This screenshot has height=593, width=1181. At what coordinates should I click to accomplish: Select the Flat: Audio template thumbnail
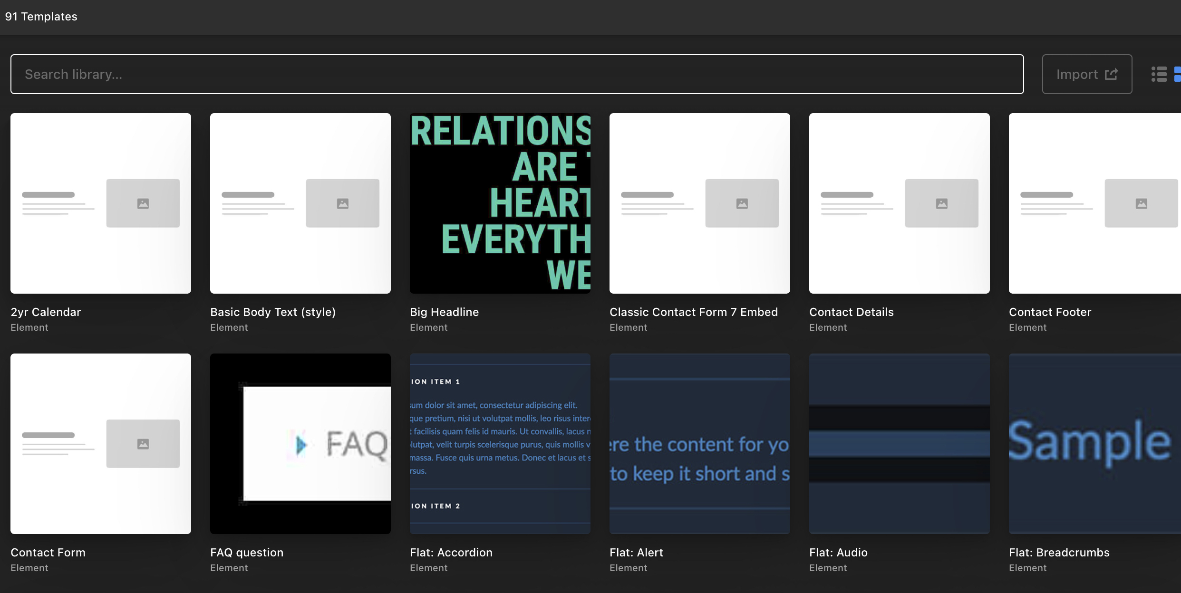[x=899, y=443]
